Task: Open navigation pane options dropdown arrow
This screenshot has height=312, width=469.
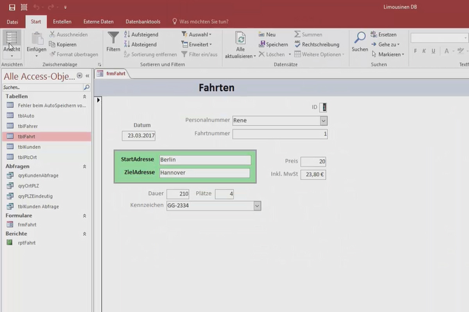Action: click(x=80, y=76)
